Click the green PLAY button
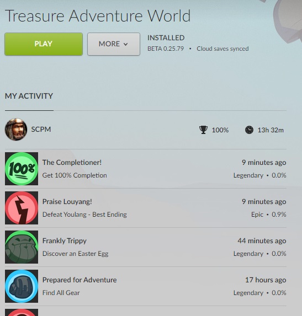This screenshot has height=316, width=302. (44, 44)
